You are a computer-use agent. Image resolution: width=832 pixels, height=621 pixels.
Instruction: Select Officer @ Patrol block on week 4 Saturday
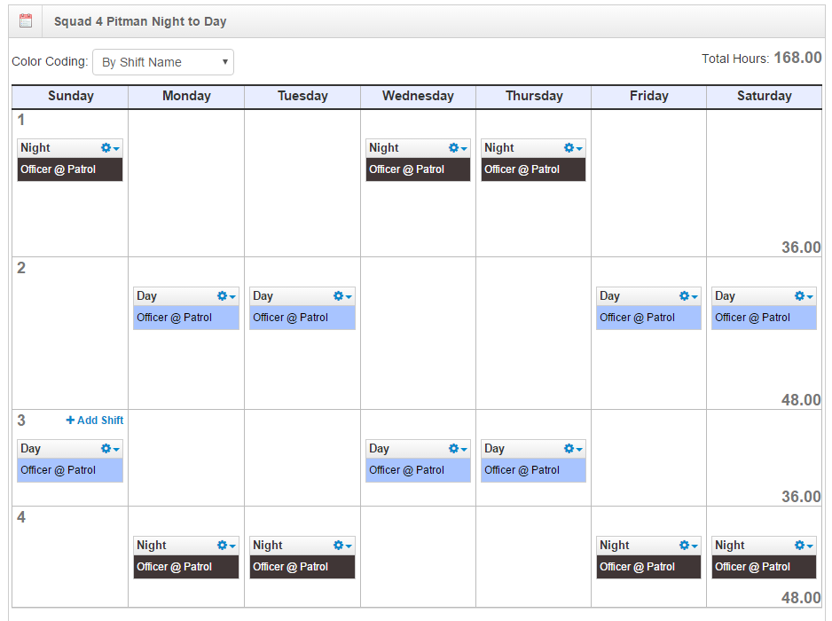pyautogui.click(x=764, y=567)
